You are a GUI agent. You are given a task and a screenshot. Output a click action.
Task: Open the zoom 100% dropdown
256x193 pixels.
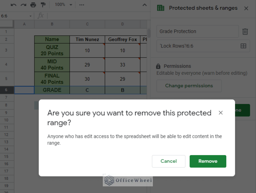[x=64, y=5]
